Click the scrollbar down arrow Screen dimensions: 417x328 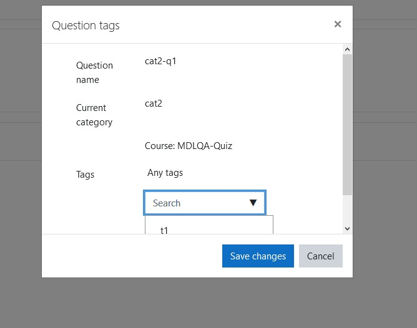(347, 229)
